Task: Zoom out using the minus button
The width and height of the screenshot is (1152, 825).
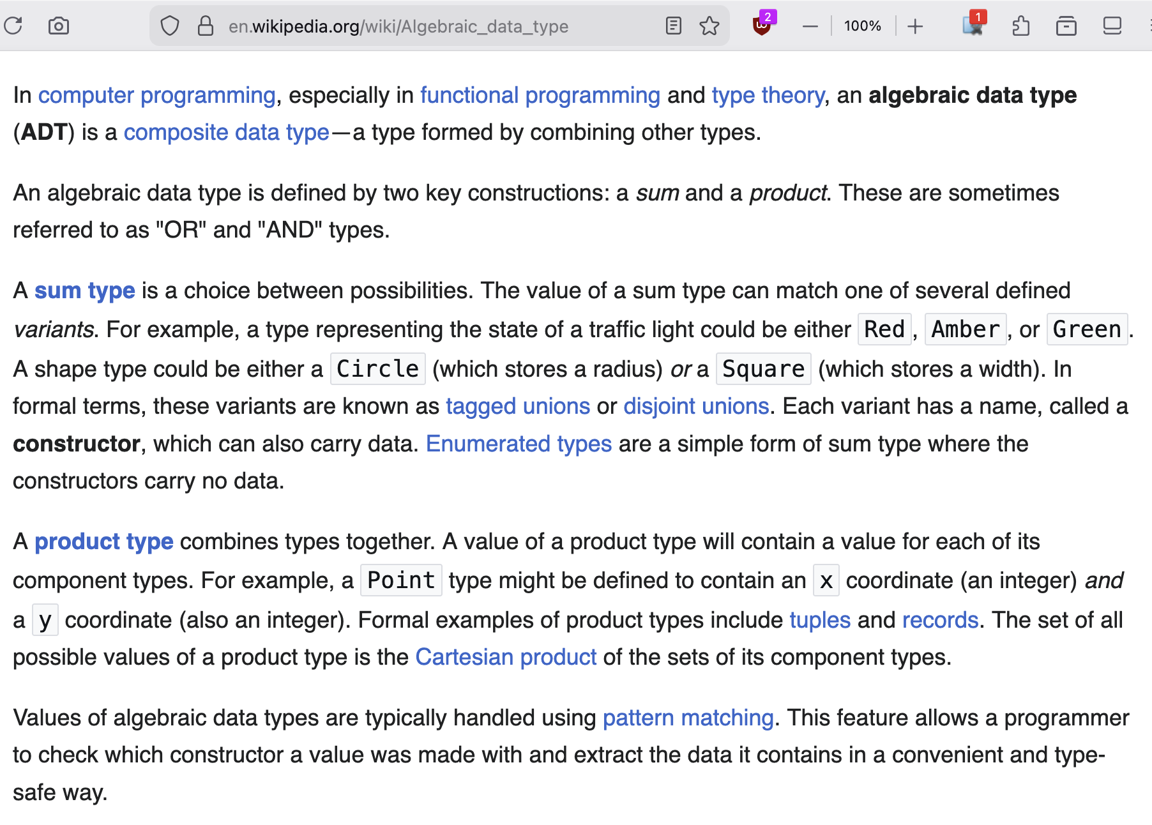Action: pyautogui.click(x=810, y=26)
